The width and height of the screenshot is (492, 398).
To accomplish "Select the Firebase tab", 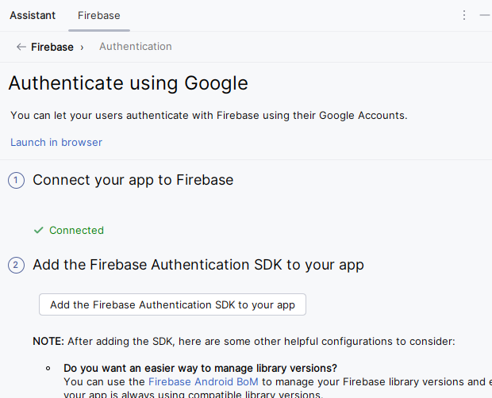I will click(x=98, y=15).
